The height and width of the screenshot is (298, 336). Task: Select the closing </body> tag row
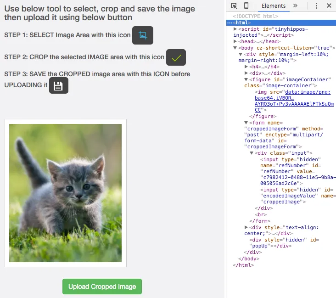pyautogui.click(x=249, y=259)
